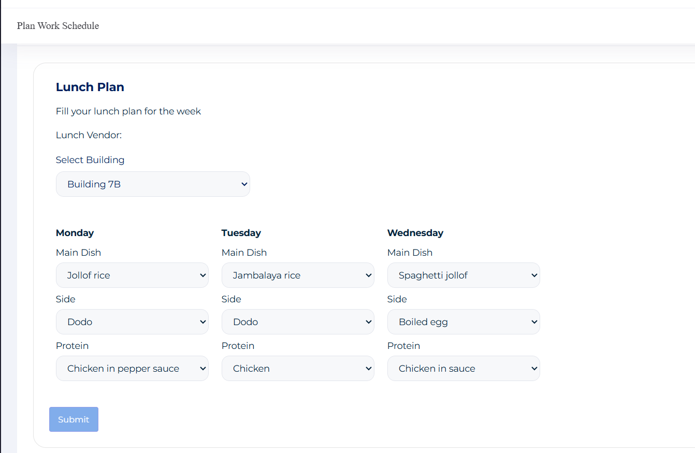
Task: Open Tuesday Main Dish Jambalaya rice dropdown
Action: pyautogui.click(x=297, y=275)
